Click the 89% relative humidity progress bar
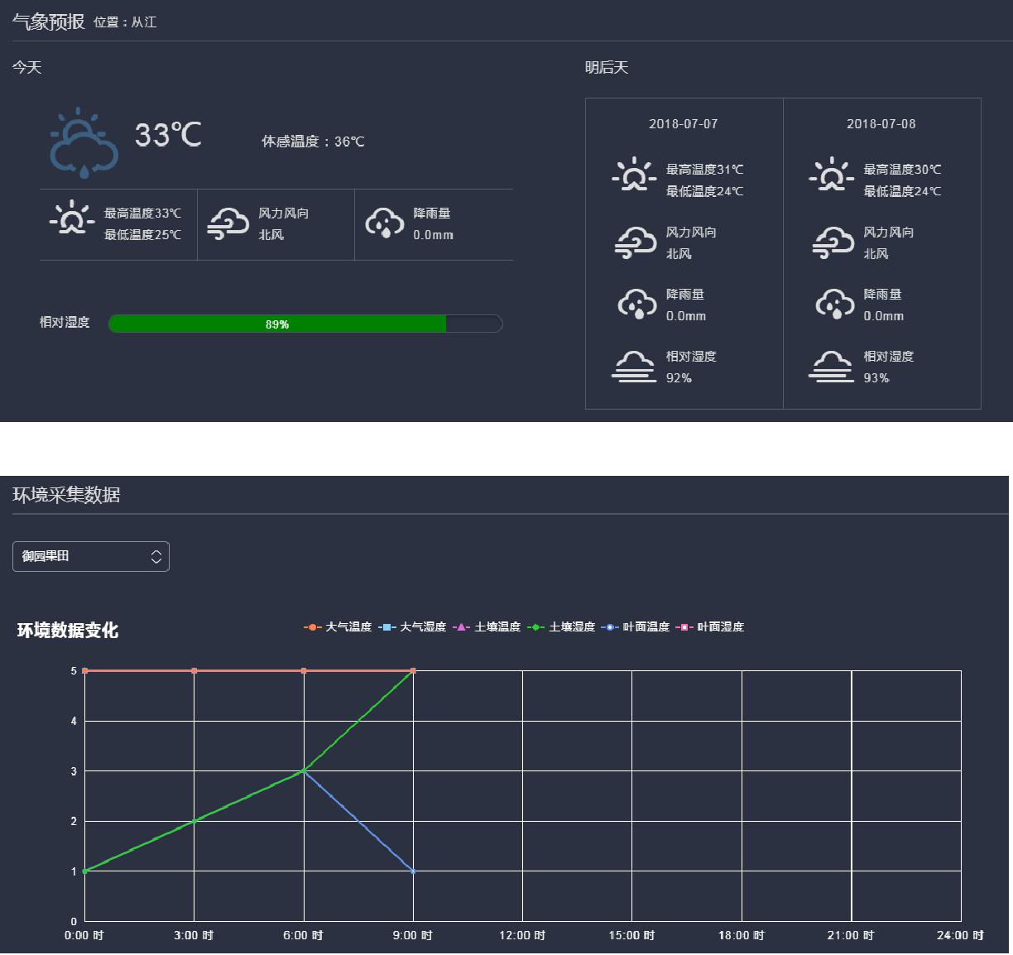Viewport: 1013px width, 955px height. (305, 324)
